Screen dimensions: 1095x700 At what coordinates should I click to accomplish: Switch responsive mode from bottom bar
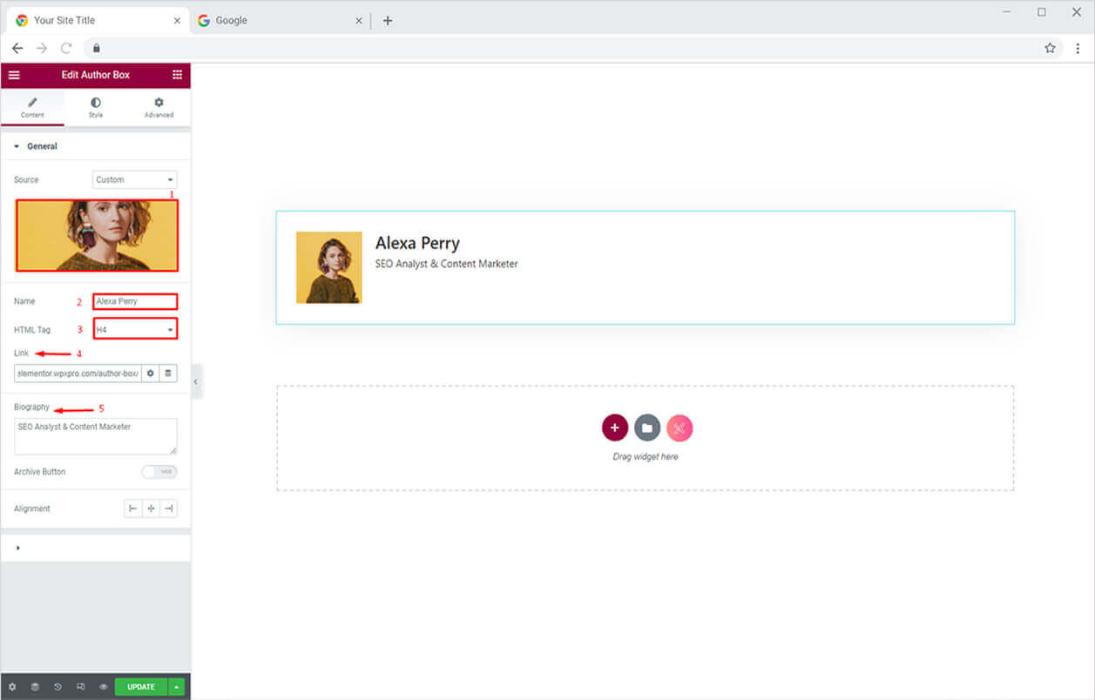(80, 687)
